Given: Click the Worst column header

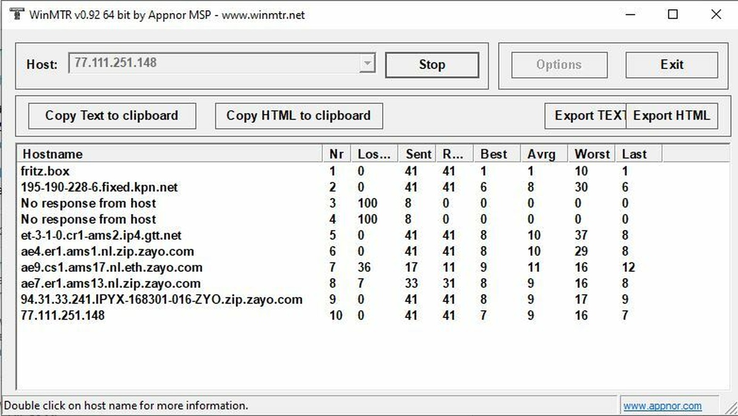Looking at the screenshot, I should point(591,154).
